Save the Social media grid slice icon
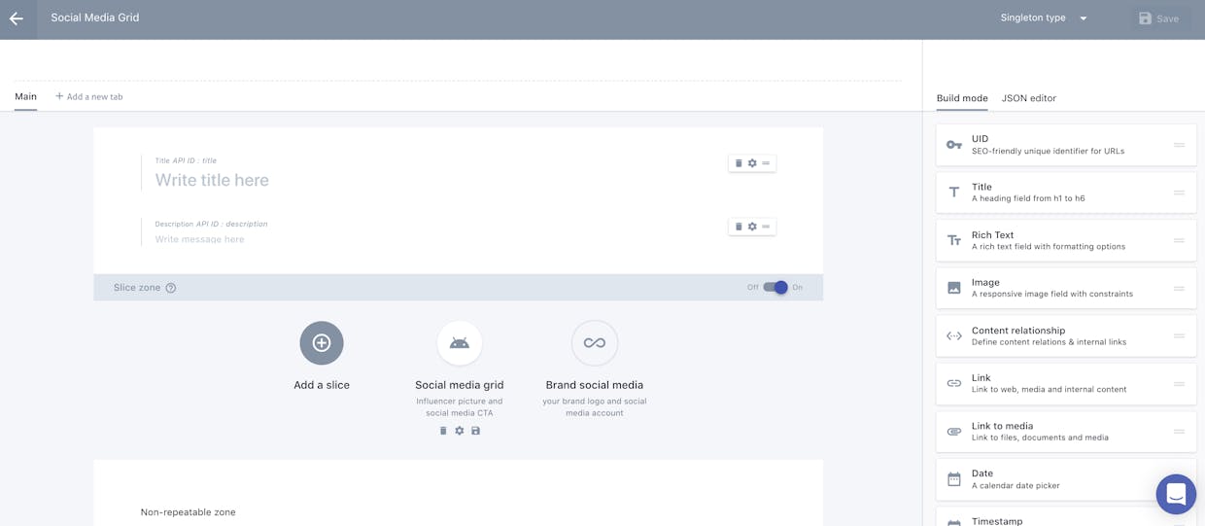Image resolution: width=1205 pixels, height=526 pixels. 476,431
